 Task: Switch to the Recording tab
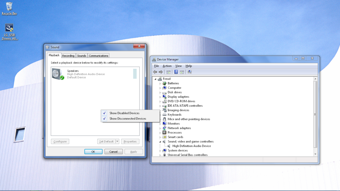point(68,56)
